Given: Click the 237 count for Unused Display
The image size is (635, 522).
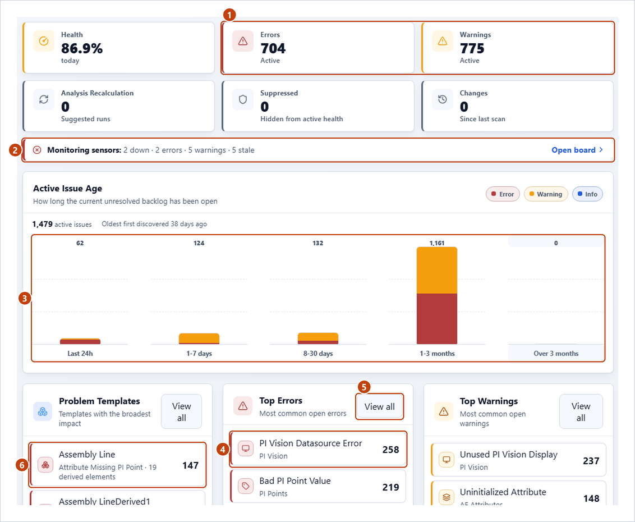Looking at the screenshot, I should coord(591,461).
